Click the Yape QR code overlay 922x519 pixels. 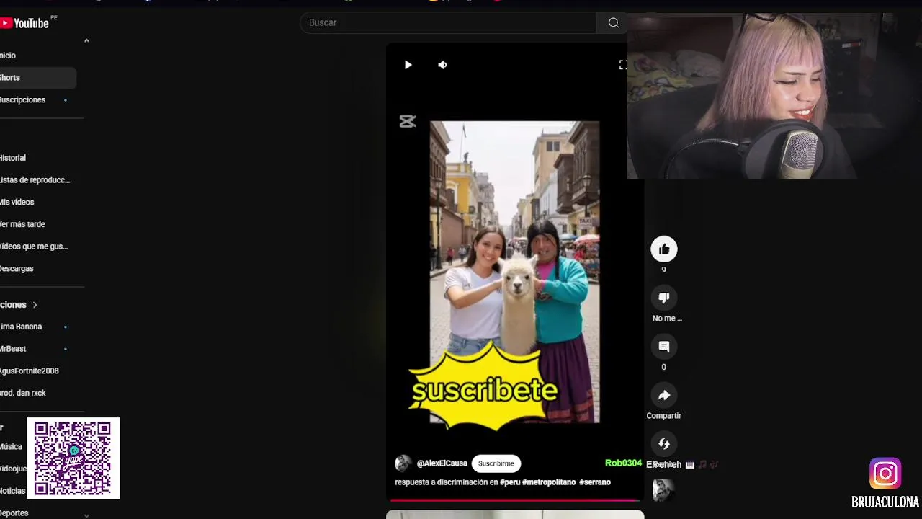pos(73,458)
